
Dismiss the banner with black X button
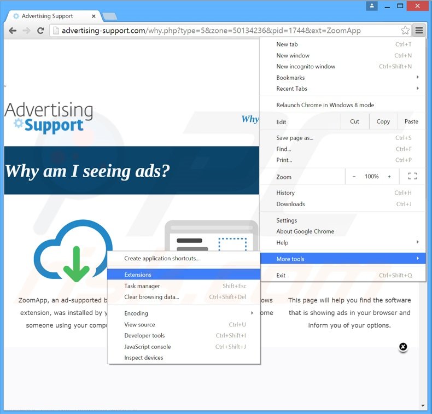click(403, 347)
